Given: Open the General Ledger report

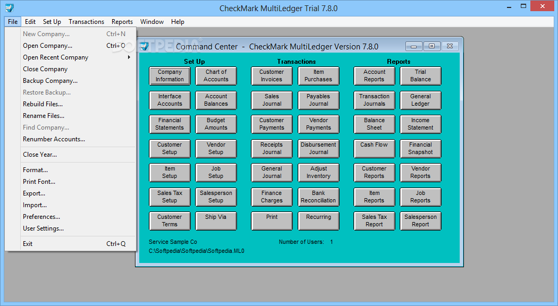Looking at the screenshot, I should [421, 100].
